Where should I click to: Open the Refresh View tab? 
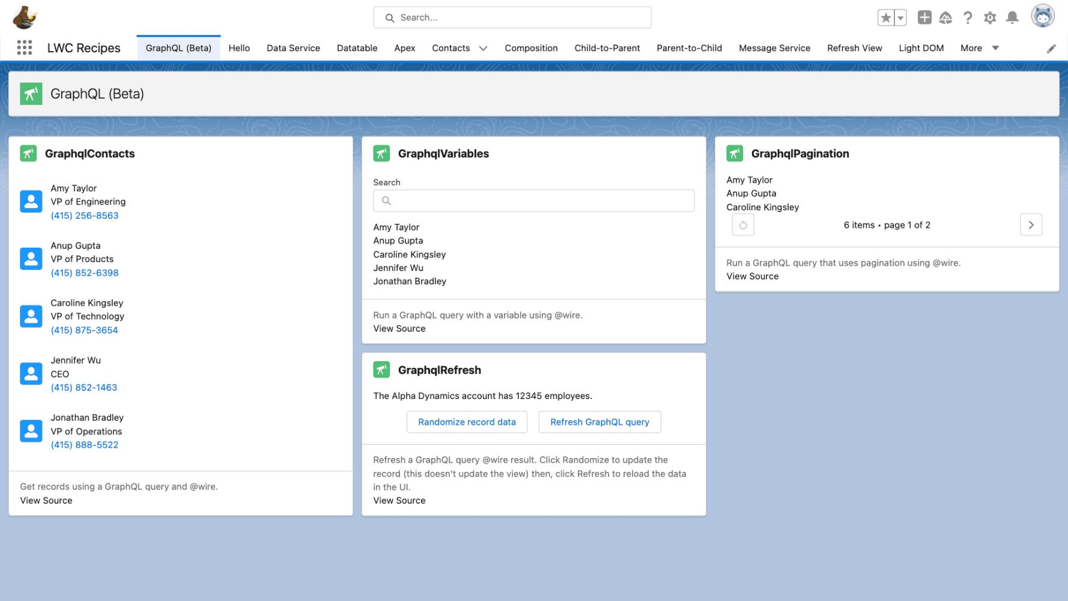[x=854, y=48]
